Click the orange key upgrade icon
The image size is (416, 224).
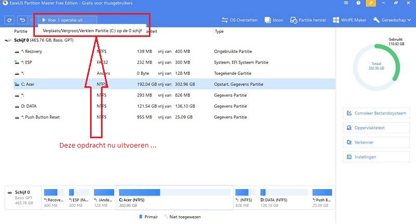pos(371,3)
